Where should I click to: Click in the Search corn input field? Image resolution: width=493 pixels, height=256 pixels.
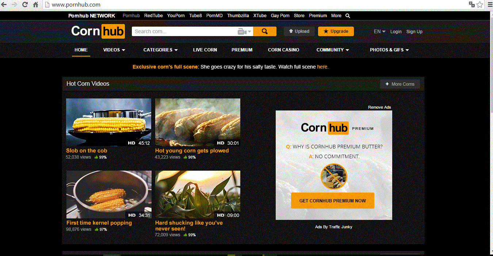point(184,31)
